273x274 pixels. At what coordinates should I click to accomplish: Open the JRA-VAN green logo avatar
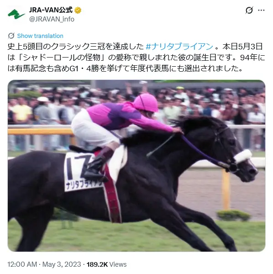click(x=16, y=14)
